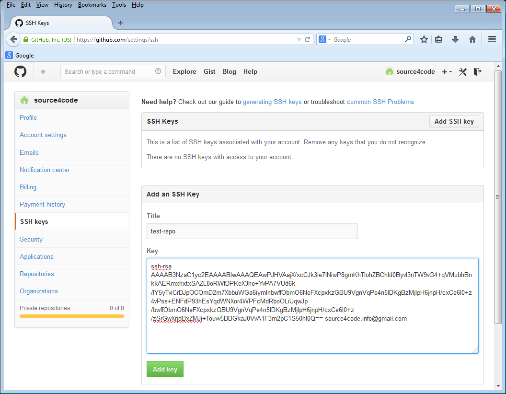Submit with the green Add key button
The width and height of the screenshot is (506, 394).
tap(165, 369)
